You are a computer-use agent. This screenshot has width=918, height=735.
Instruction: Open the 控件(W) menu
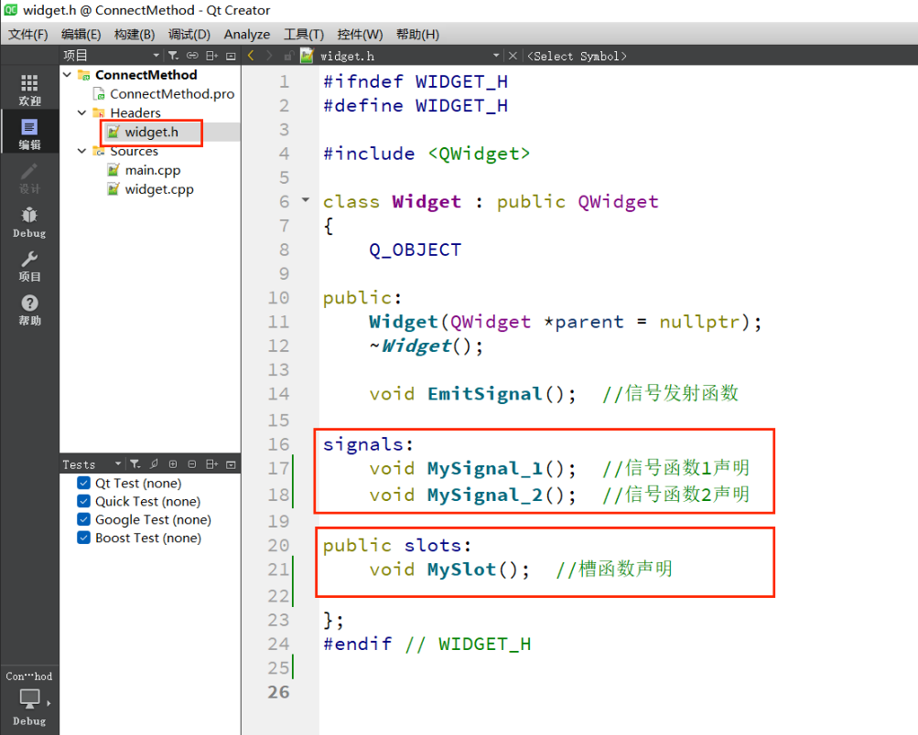tap(360, 35)
